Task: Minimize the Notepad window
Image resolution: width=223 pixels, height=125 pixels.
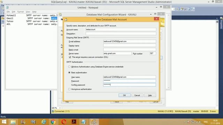Action: (x=156, y=7)
